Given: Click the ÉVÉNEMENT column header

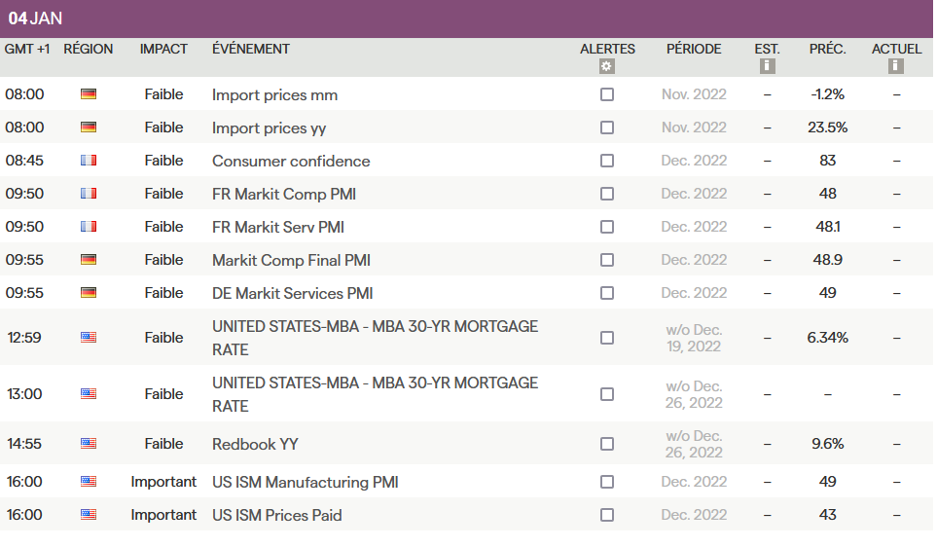Looking at the screenshot, I should click(x=251, y=49).
